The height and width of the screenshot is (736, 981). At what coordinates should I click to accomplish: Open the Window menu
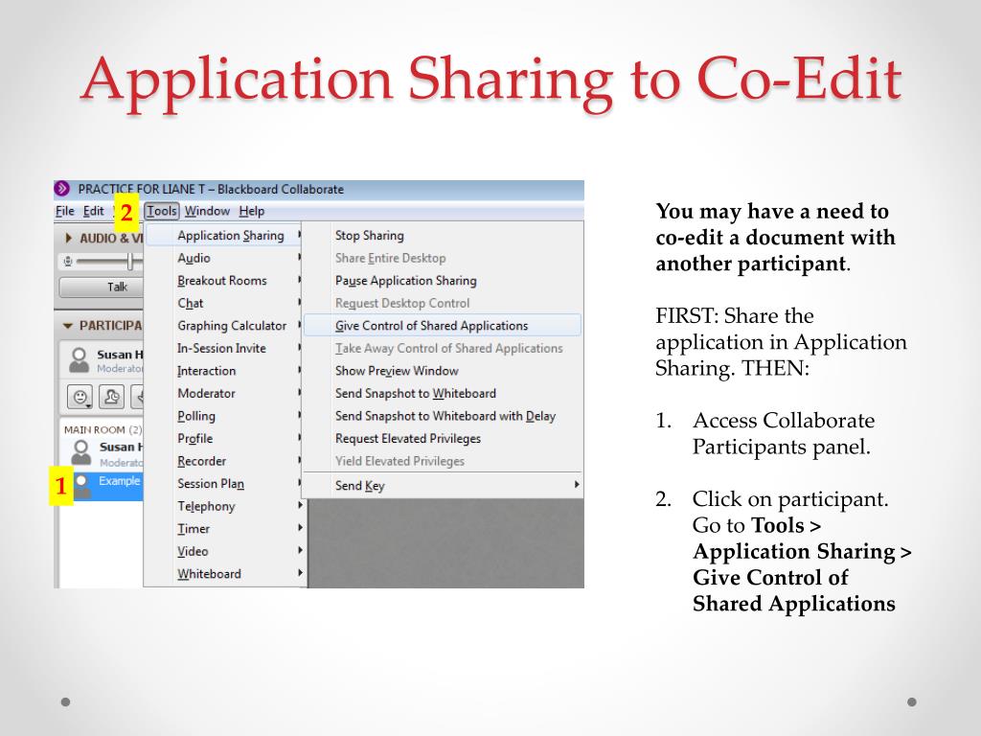point(207,211)
